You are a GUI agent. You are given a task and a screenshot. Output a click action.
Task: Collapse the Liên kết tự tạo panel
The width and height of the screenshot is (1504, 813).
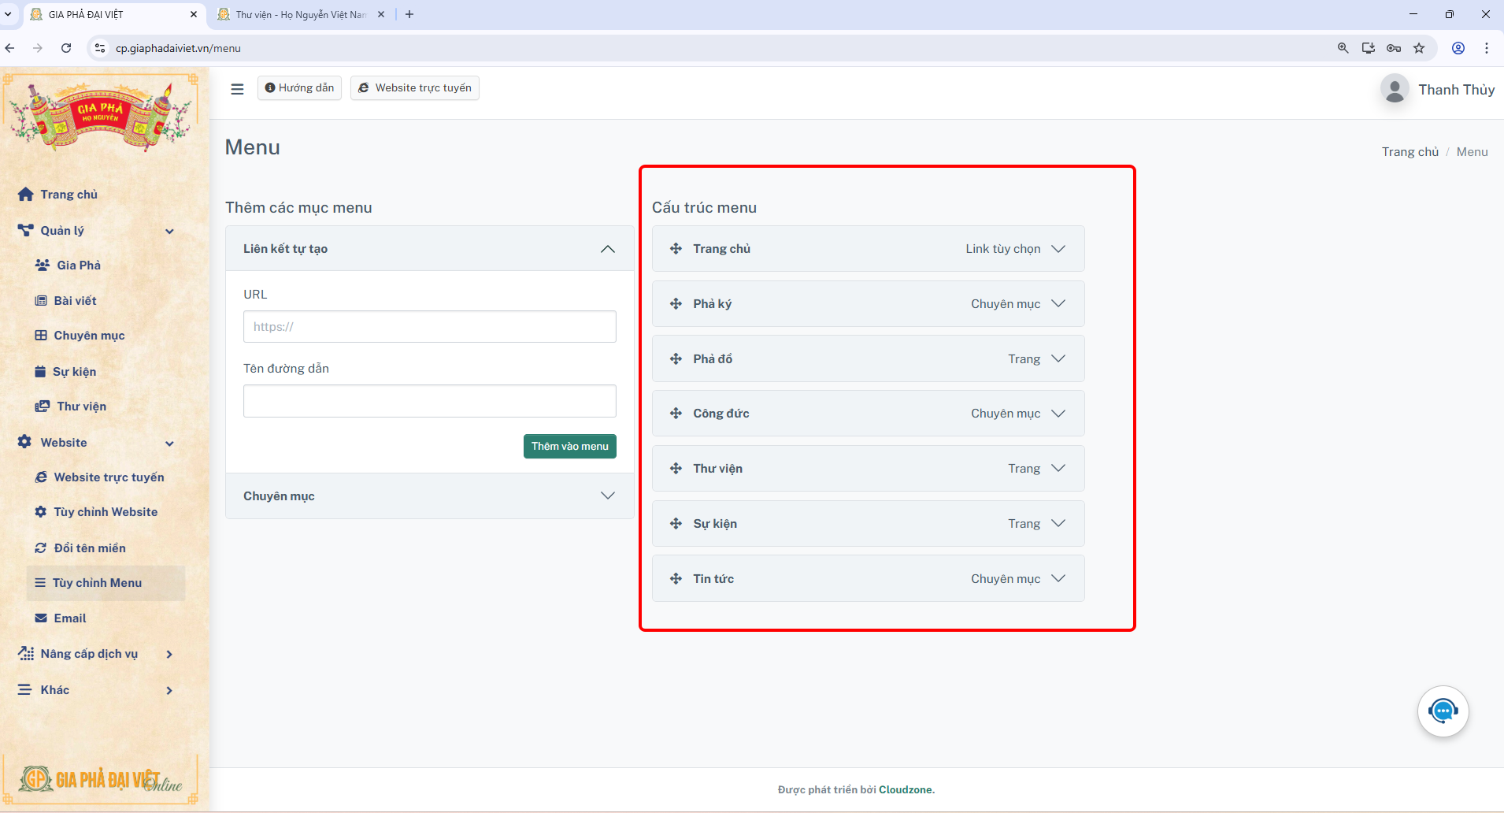(x=607, y=249)
